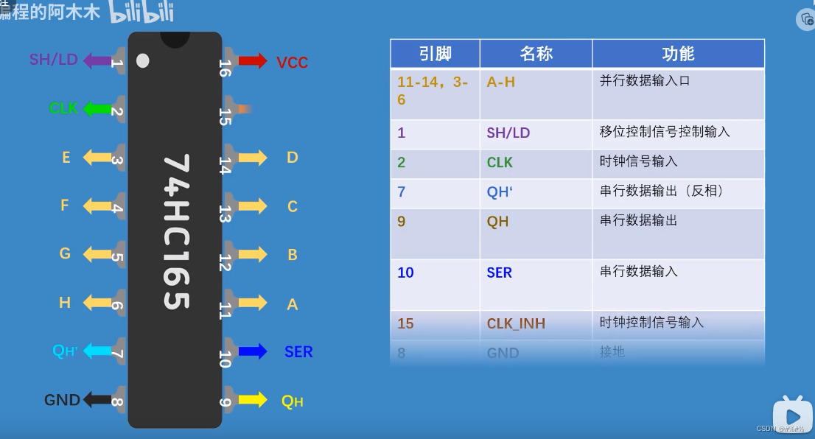Click the 'CLK_INH' table cell
The width and height of the screenshot is (815, 439).
pos(536,326)
